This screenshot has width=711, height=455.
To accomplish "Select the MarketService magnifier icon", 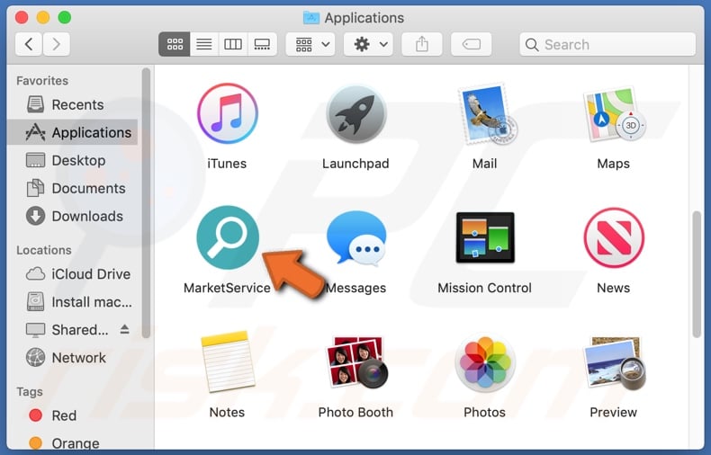I will pyautogui.click(x=228, y=237).
